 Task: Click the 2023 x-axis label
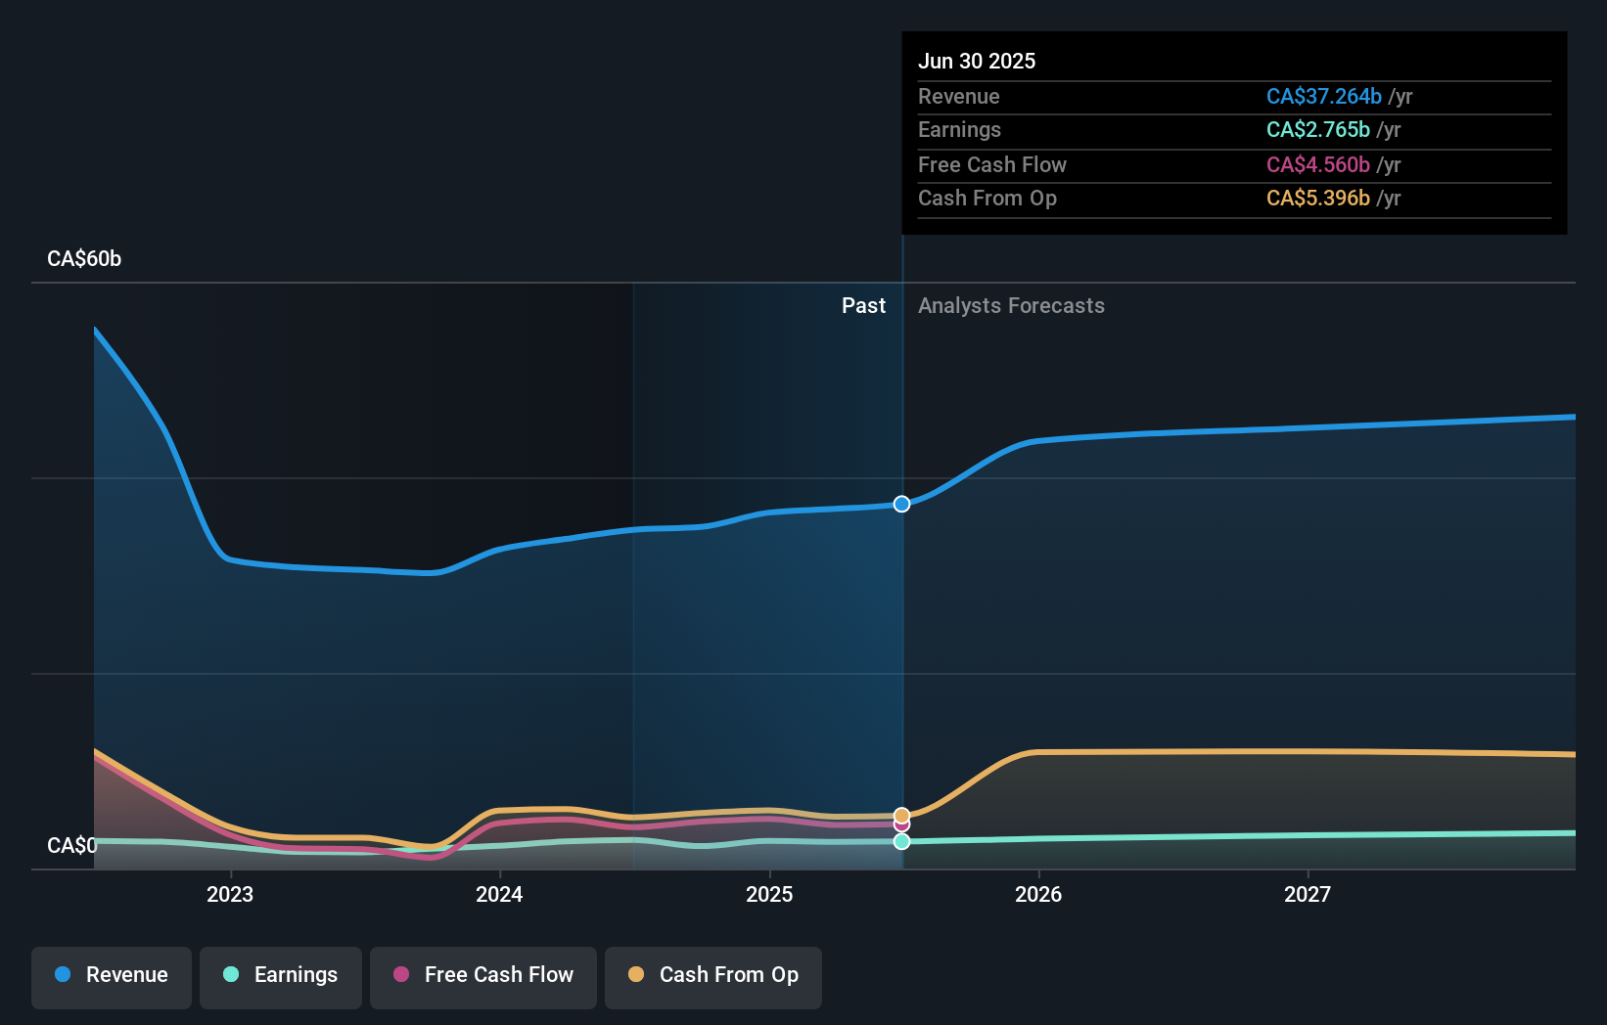tap(230, 894)
